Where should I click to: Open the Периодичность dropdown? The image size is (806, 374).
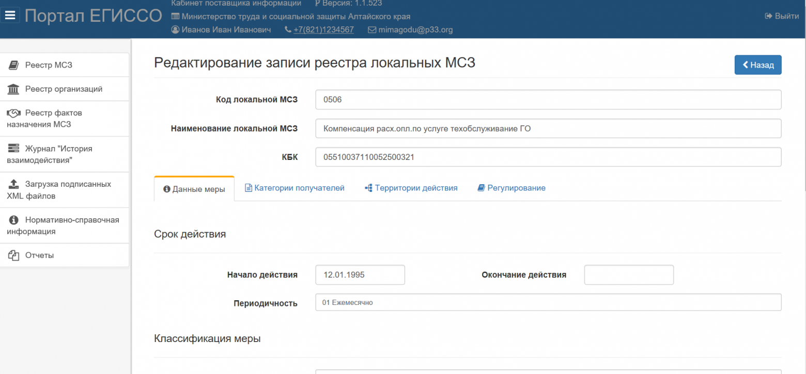tap(548, 303)
